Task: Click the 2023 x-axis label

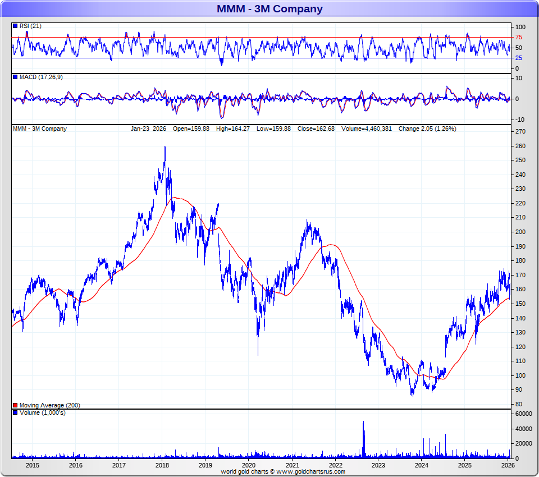Action: pyautogui.click(x=378, y=465)
